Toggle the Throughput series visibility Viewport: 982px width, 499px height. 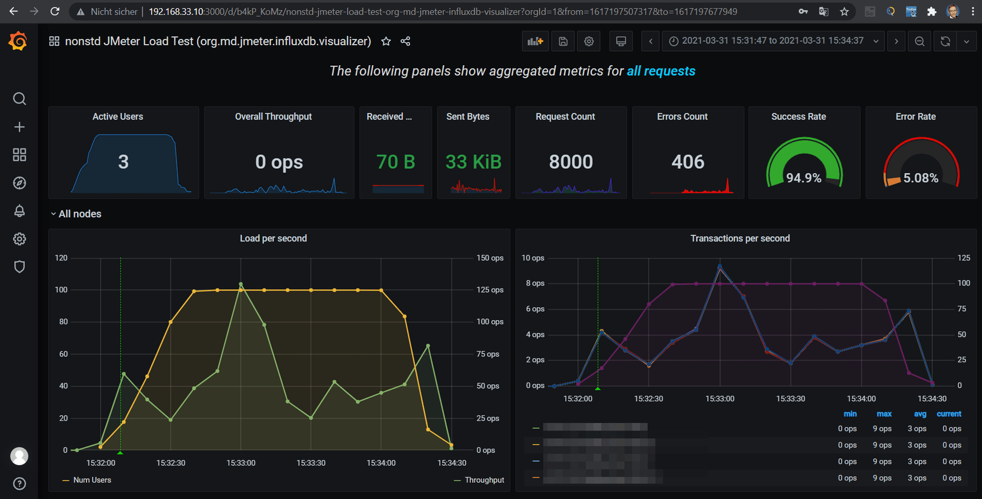484,480
